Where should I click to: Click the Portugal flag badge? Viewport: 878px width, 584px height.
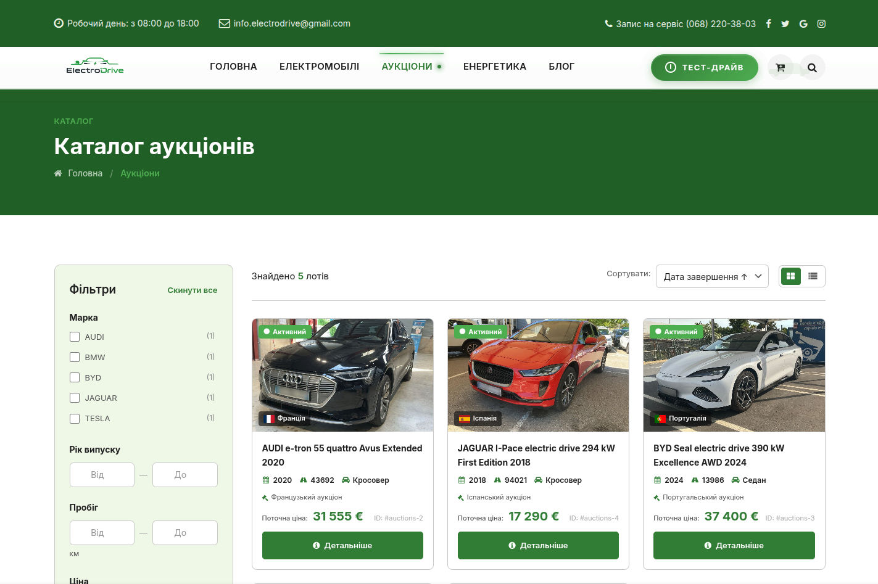click(681, 419)
